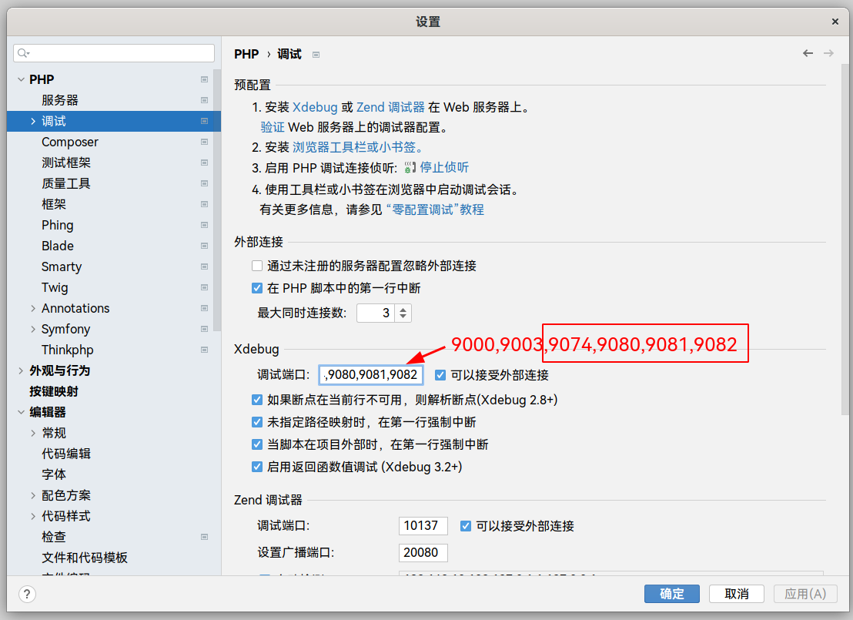Click the project icon next to 调试 breadcrumb
This screenshot has height=620, width=853.
[316, 55]
